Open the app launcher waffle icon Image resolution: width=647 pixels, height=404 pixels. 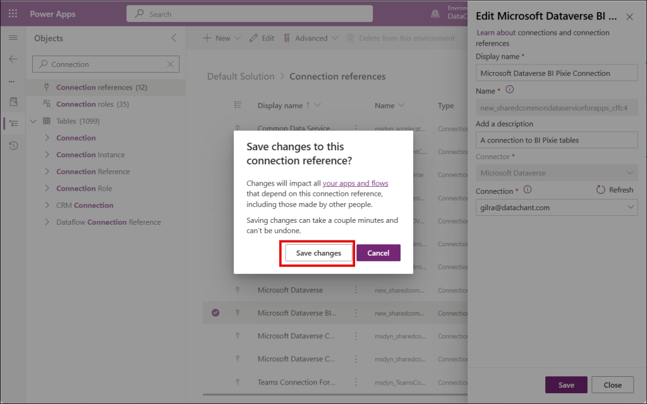pos(13,13)
